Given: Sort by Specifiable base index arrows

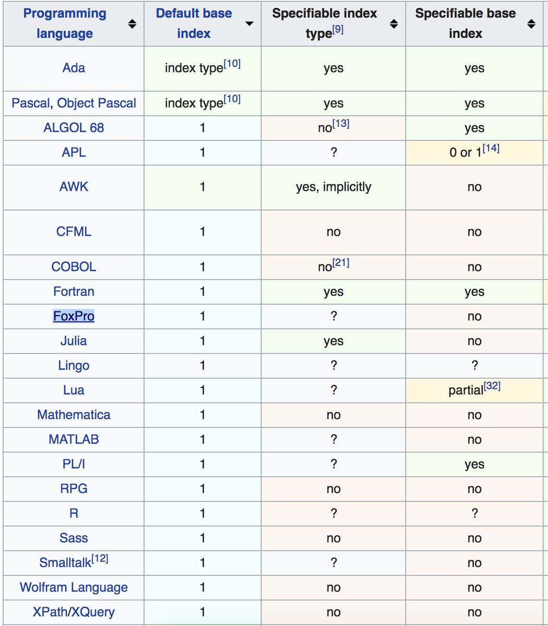Looking at the screenshot, I should pos(531,24).
